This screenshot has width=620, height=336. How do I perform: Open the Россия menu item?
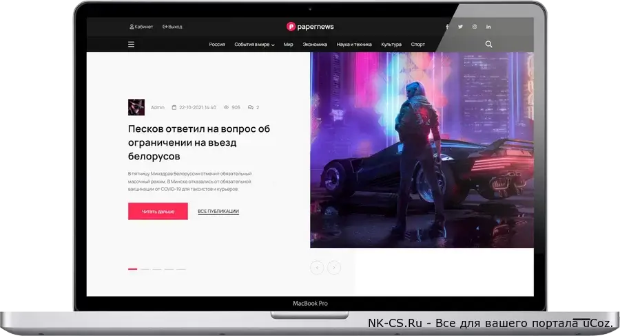coord(217,45)
